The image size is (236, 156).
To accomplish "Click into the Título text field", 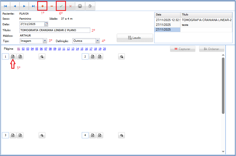I will pyautogui.click(x=55, y=30).
